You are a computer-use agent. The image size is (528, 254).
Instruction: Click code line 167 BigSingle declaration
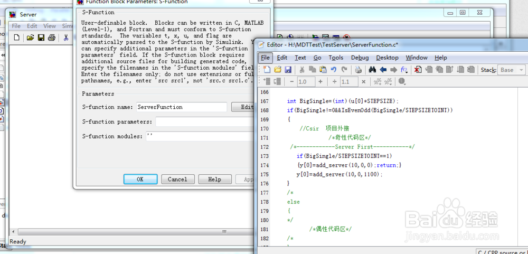click(343, 101)
